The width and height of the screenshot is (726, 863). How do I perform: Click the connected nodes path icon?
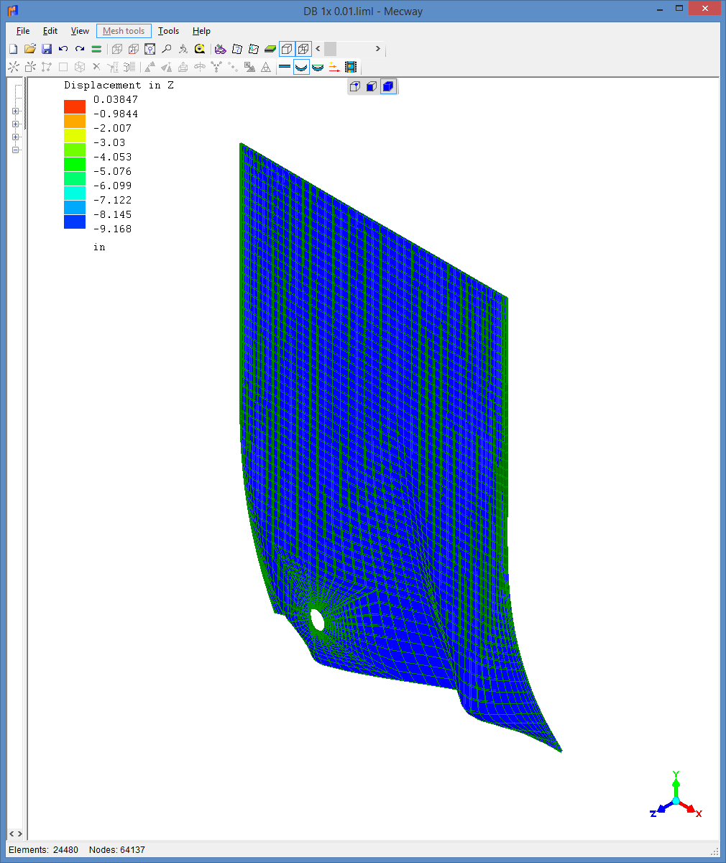tap(47, 67)
